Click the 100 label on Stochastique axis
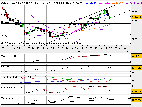142x107 pixels. click(x=134, y=86)
